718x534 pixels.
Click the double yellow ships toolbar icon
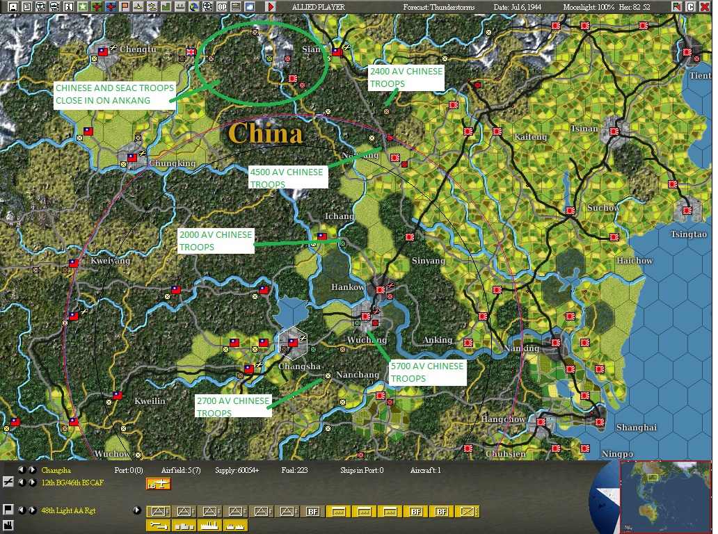(152, 7)
